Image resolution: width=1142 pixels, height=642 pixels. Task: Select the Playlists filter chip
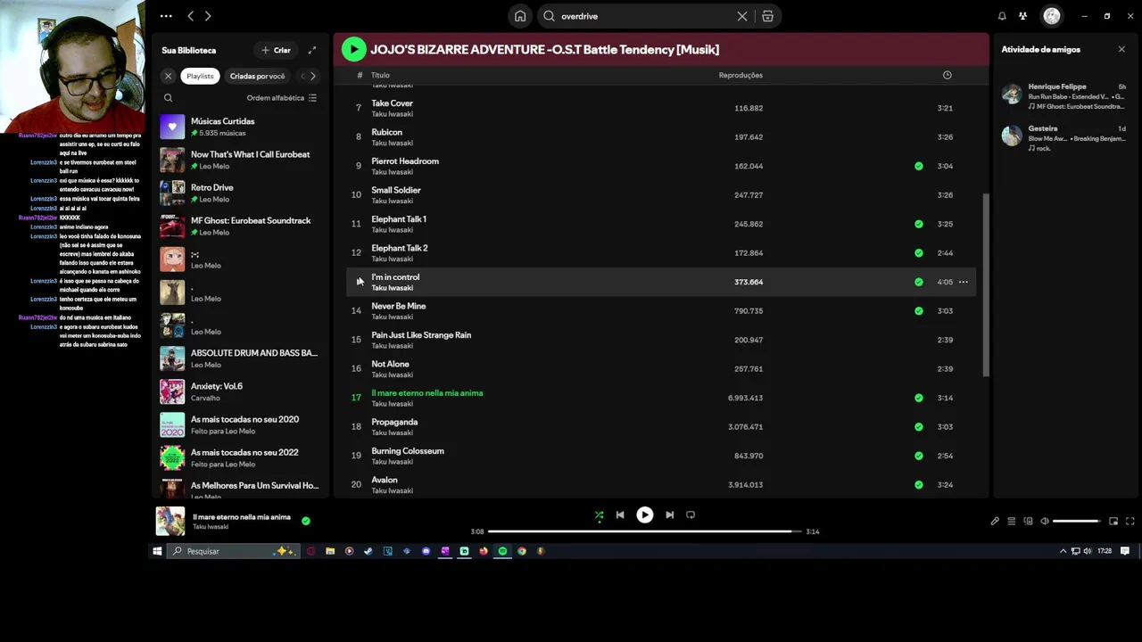point(200,76)
